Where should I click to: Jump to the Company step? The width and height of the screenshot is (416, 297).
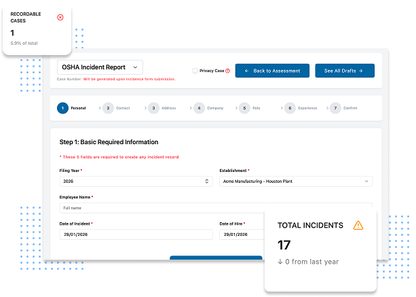206,107
